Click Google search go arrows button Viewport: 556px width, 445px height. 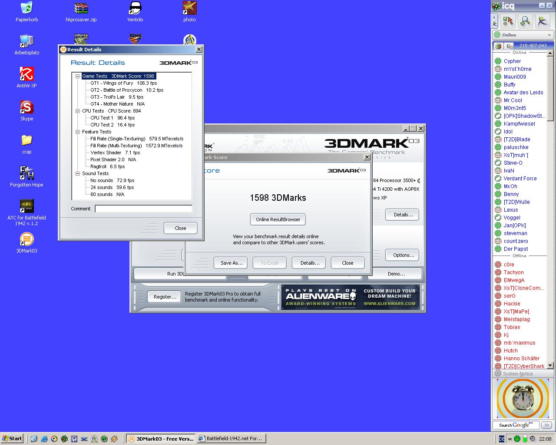[x=547, y=425]
